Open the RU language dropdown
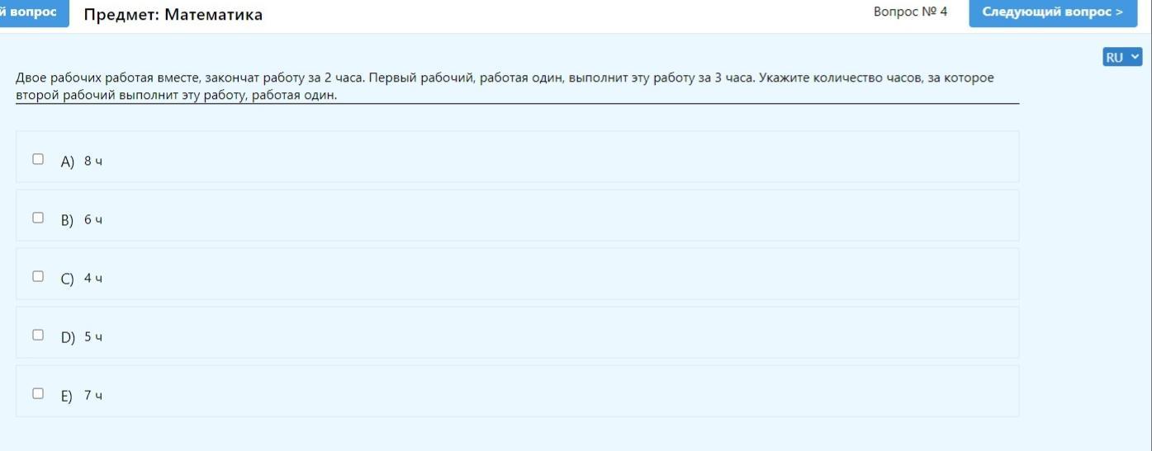Screen dimensions: 1152x451 pos(1122,57)
